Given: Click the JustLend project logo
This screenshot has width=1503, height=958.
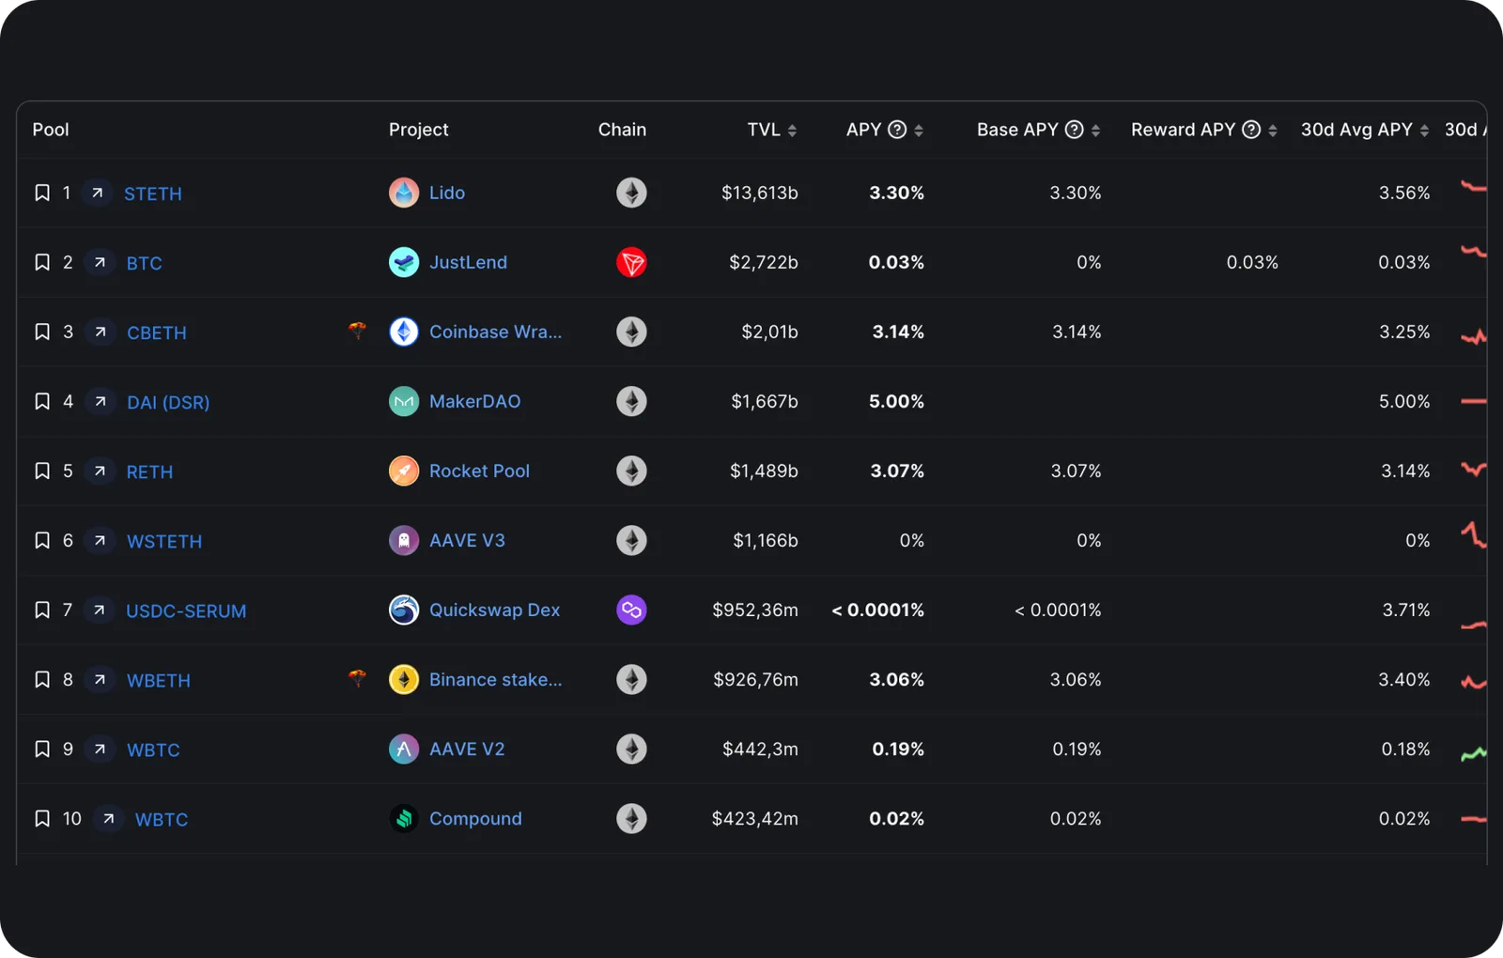Looking at the screenshot, I should [x=404, y=262].
